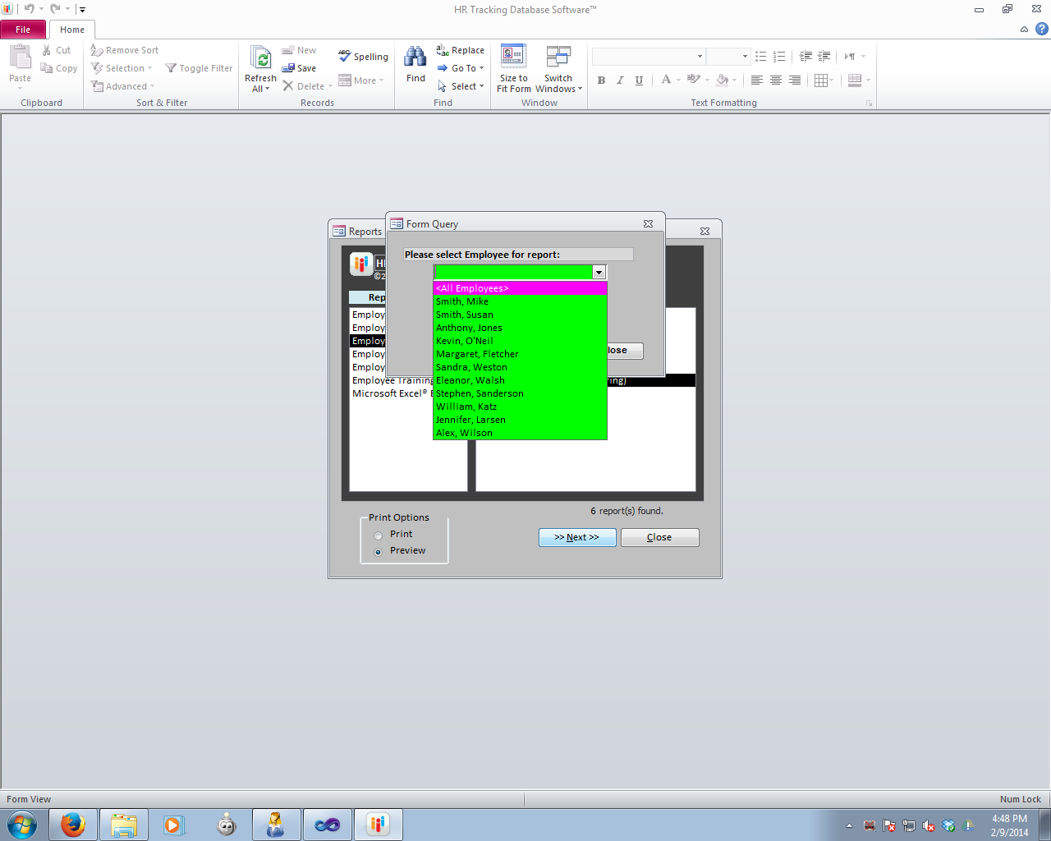
Task: Open Firefox from the taskbar
Action: point(73,825)
